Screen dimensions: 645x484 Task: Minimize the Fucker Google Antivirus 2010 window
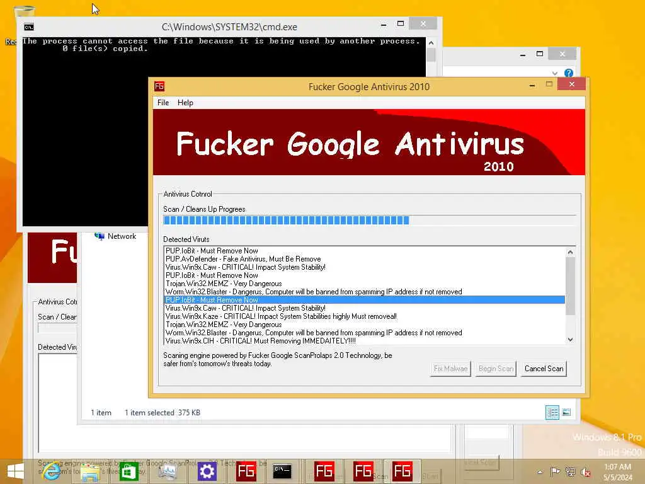click(532, 85)
